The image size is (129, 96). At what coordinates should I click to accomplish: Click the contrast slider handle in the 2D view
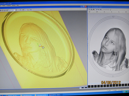(x=110, y=10)
